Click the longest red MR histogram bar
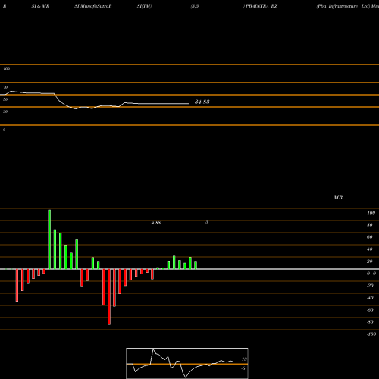 pos(109,297)
